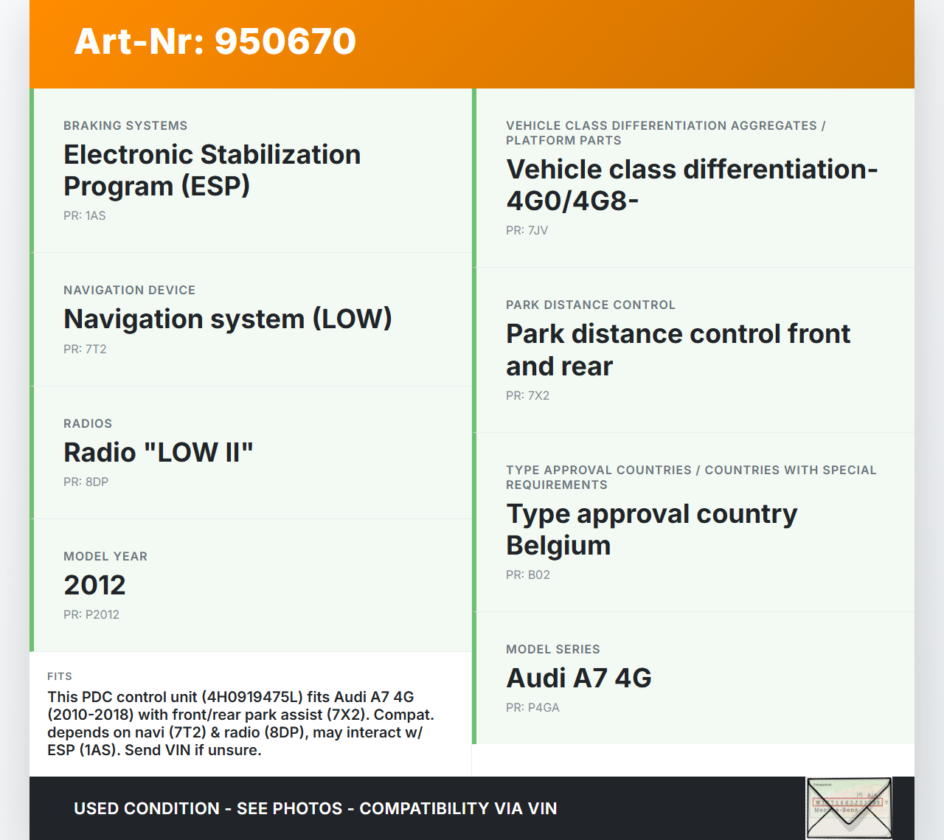Select the Audi A7 4G model series
The width and height of the screenshot is (944, 840).
click(x=578, y=678)
